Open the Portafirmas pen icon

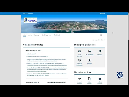[x=100, y=51]
